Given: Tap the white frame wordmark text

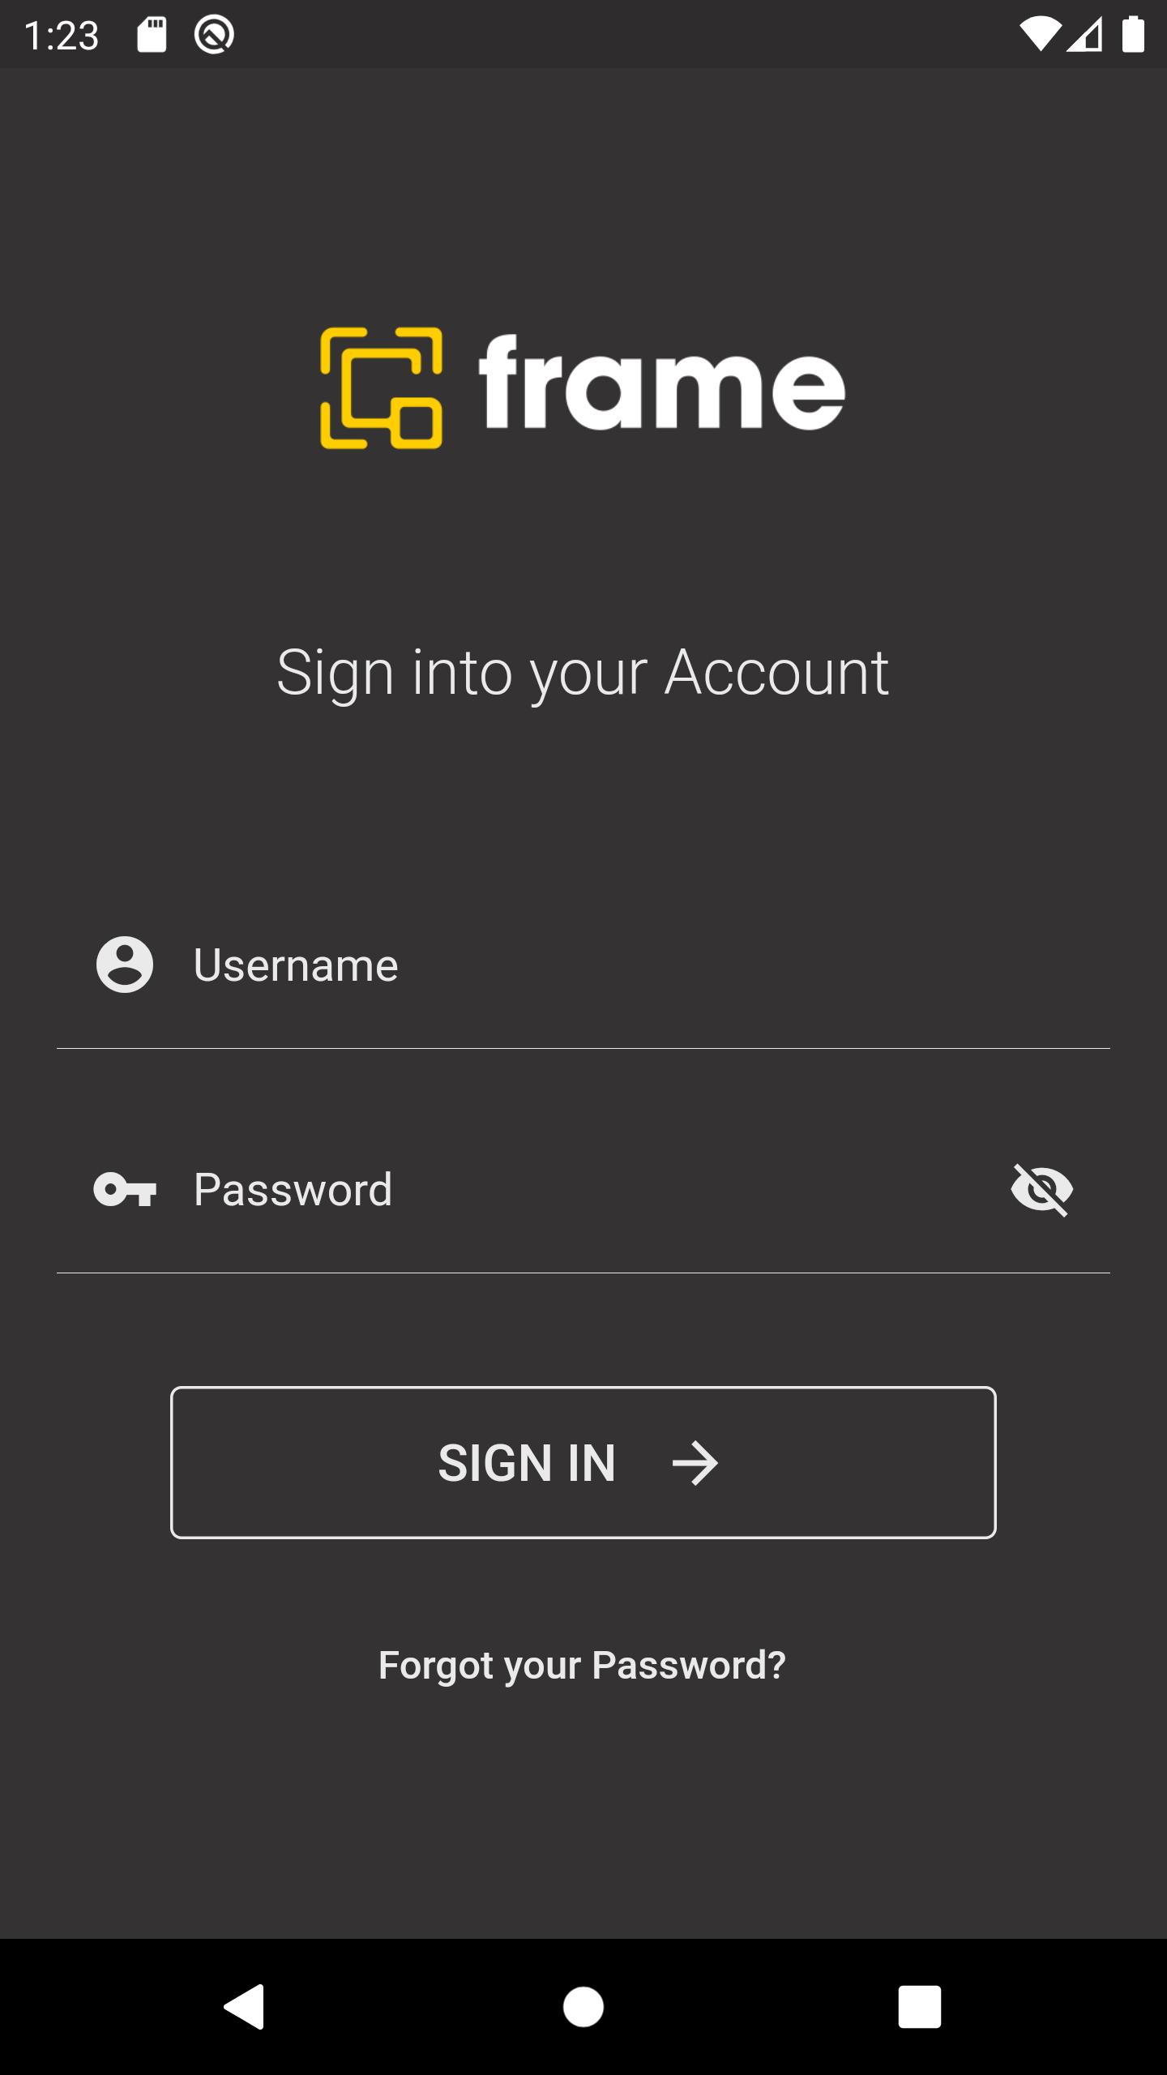Looking at the screenshot, I should [x=662, y=382].
